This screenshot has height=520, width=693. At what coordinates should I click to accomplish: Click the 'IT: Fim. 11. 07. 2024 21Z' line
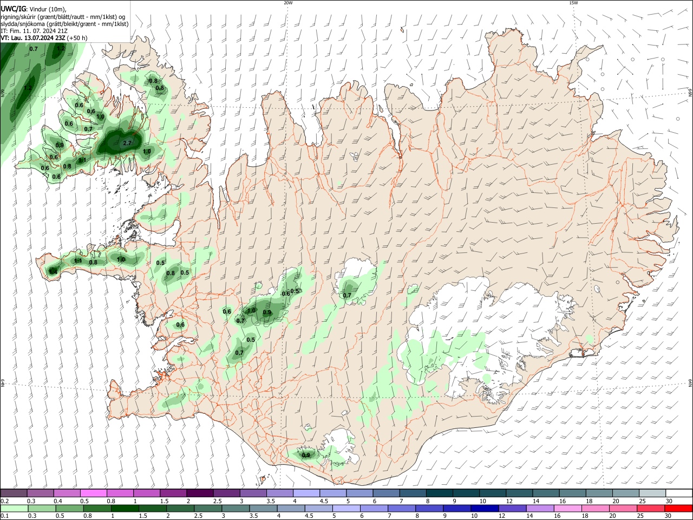click(34, 31)
